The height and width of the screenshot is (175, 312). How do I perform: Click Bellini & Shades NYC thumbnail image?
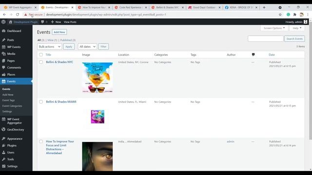pyautogui.click(x=97, y=78)
